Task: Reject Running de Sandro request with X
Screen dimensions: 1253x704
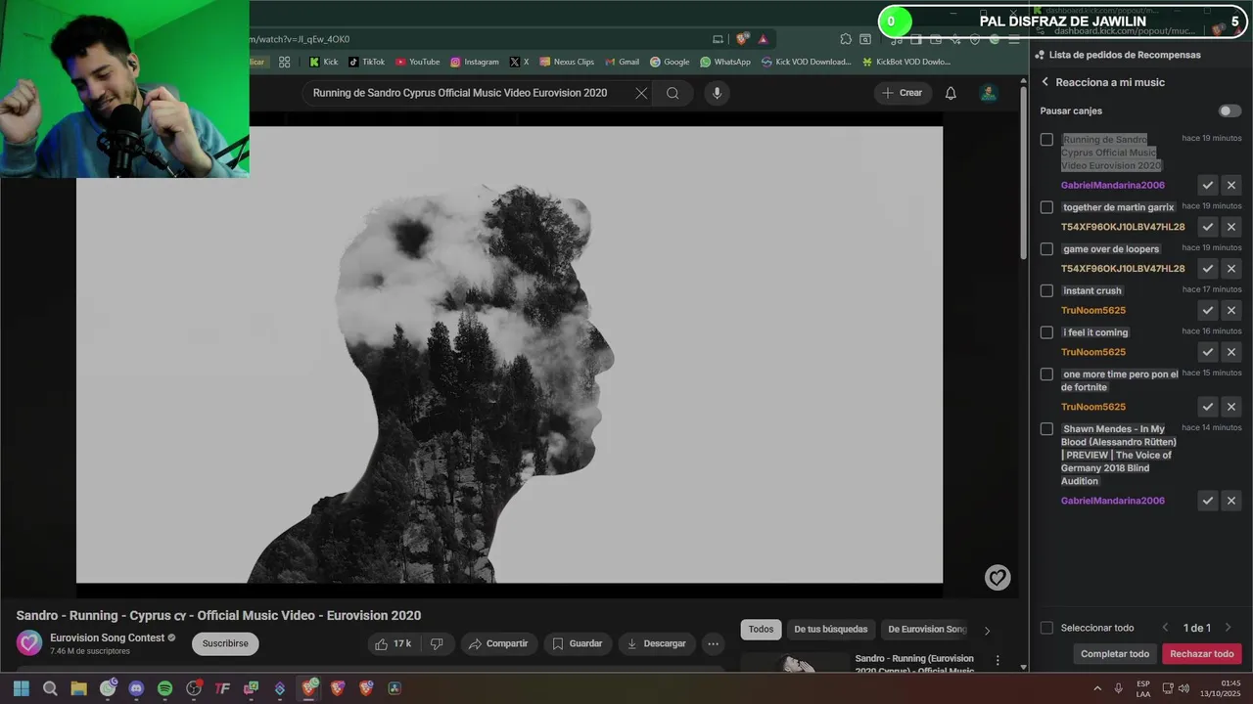Action: pos(1231,185)
